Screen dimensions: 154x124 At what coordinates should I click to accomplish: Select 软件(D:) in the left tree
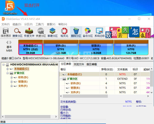(23, 77)
